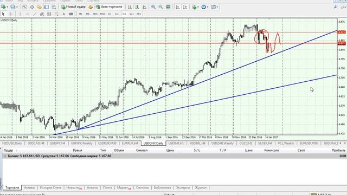Open the Алерты terminal tab
The height and width of the screenshot is (195, 347).
(x=92, y=187)
